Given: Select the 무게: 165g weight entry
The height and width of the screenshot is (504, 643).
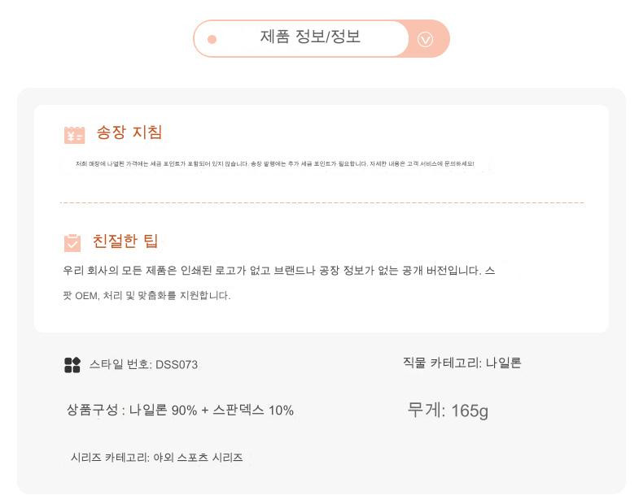Looking at the screenshot, I should [x=448, y=411].
